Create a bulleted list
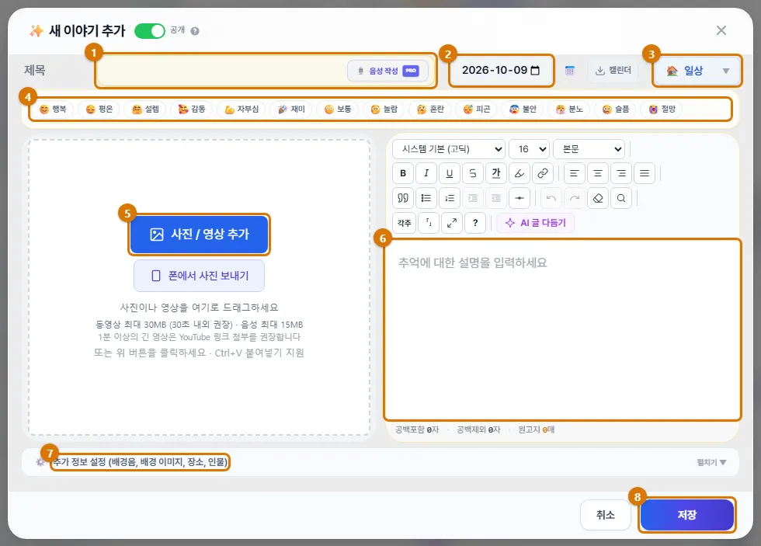The height and width of the screenshot is (546, 761). (x=426, y=198)
